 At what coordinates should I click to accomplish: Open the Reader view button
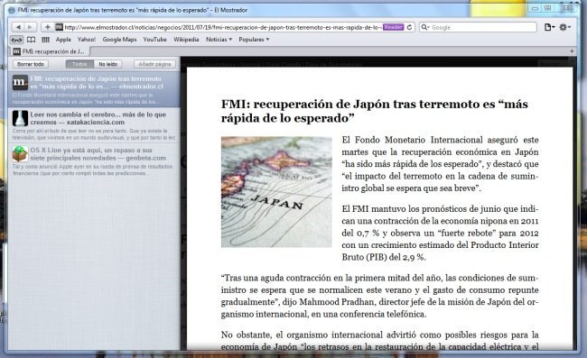pos(394,27)
